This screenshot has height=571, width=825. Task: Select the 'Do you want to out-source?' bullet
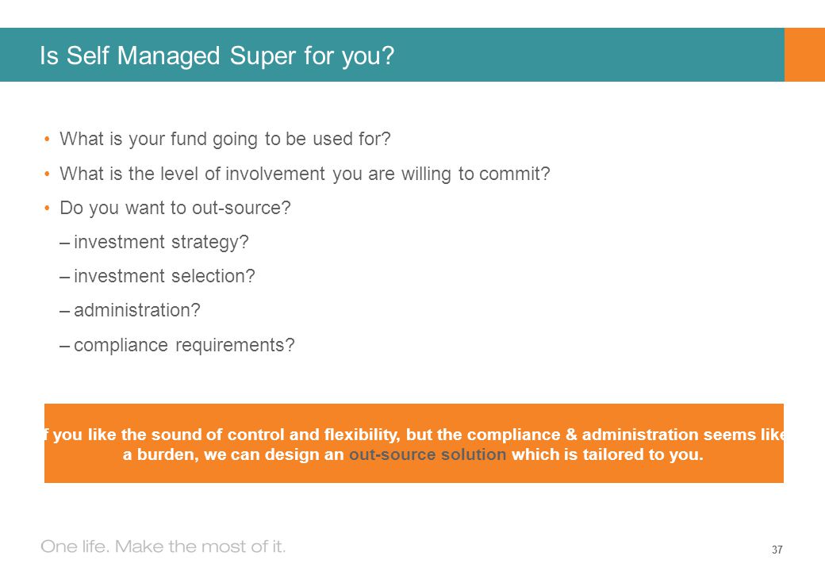click(x=175, y=209)
